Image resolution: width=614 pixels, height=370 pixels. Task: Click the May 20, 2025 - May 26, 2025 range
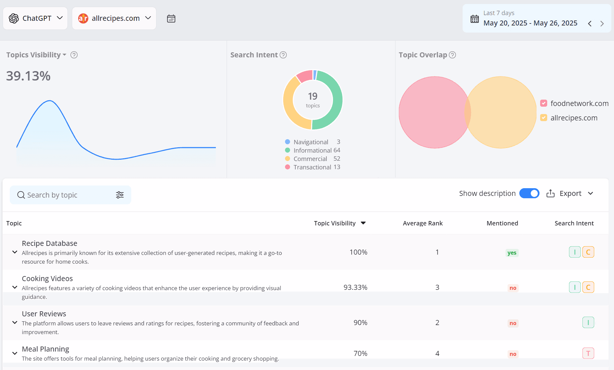coord(530,23)
